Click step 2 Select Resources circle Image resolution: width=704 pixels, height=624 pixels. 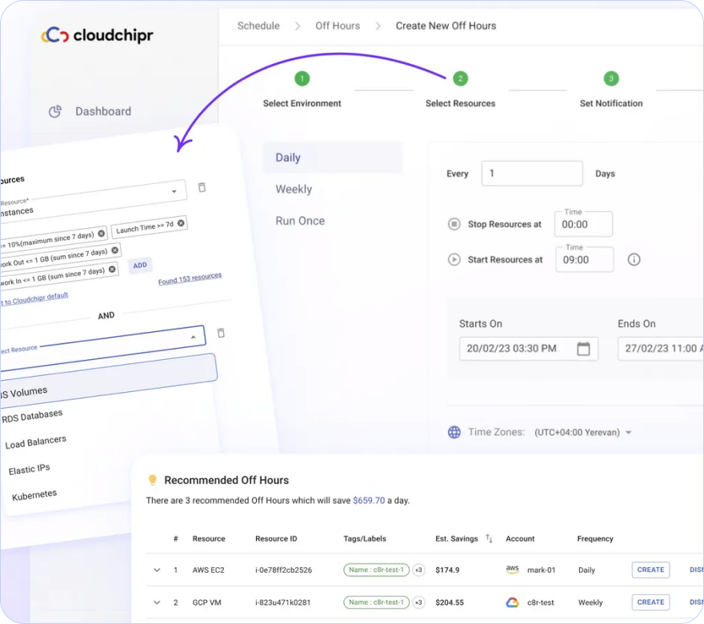tap(460, 78)
